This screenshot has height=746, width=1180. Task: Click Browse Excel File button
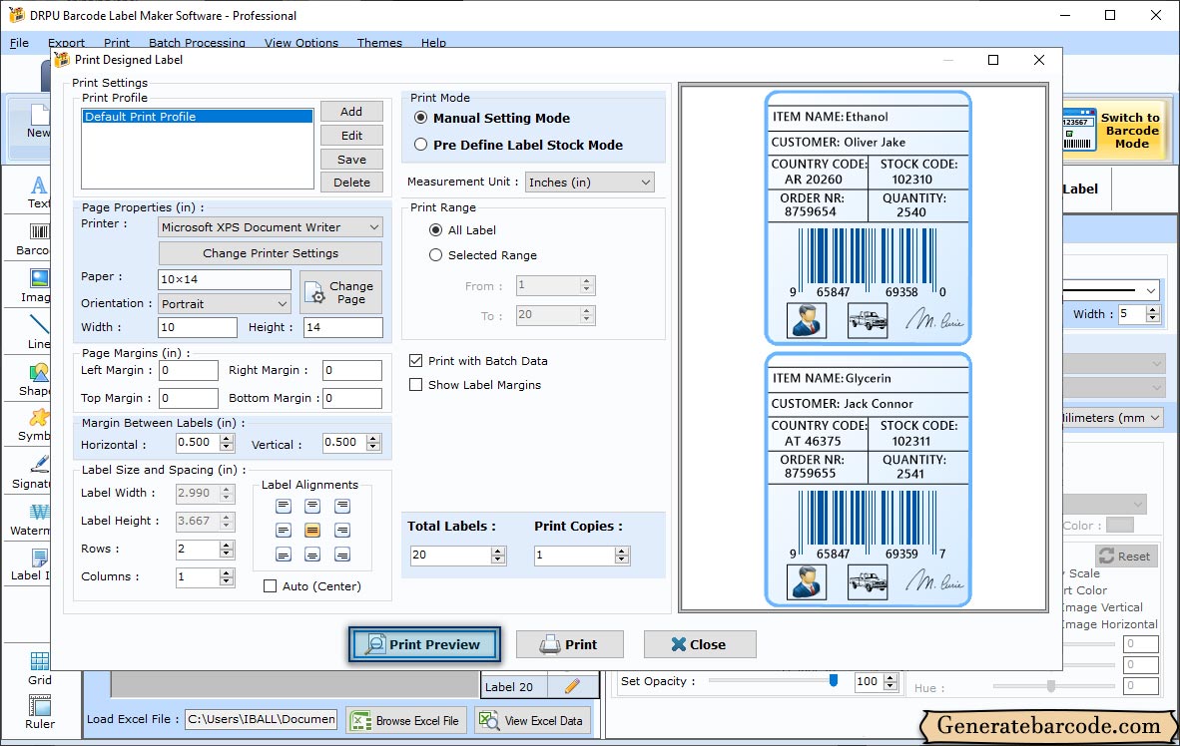[406, 720]
